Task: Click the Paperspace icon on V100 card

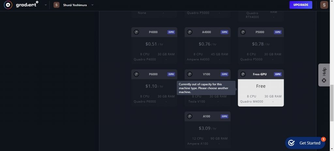Action: [x=190, y=74]
